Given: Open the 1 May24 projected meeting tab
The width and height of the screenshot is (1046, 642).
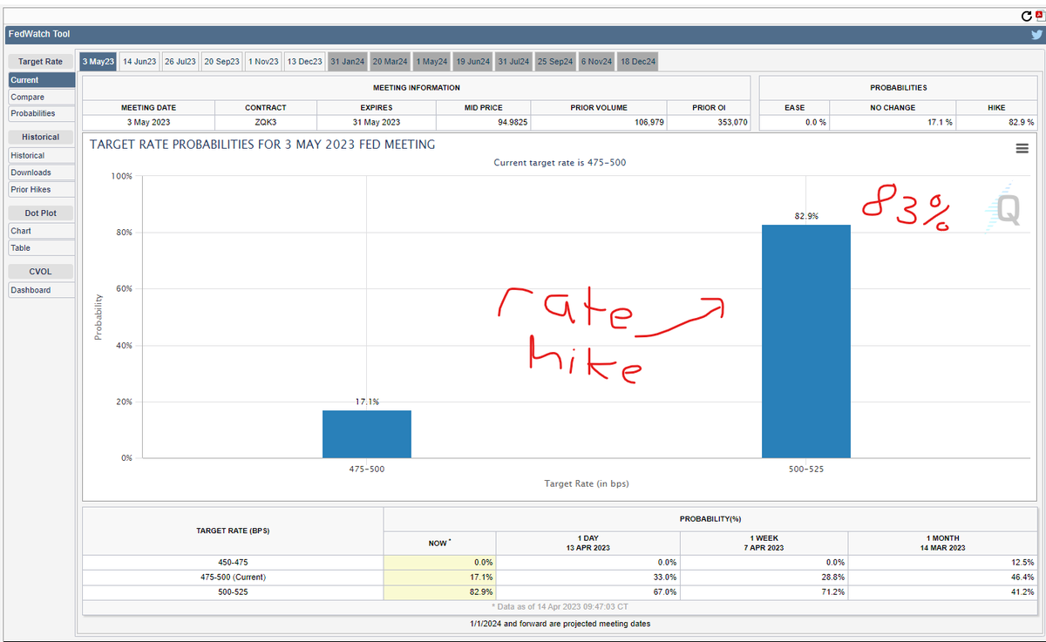Looking at the screenshot, I should pos(431,62).
